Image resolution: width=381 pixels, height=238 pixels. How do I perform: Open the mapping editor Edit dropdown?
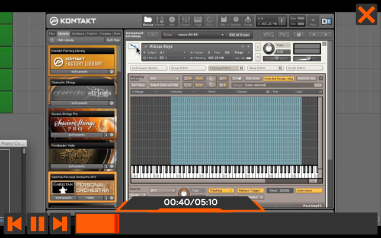pos(164,78)
